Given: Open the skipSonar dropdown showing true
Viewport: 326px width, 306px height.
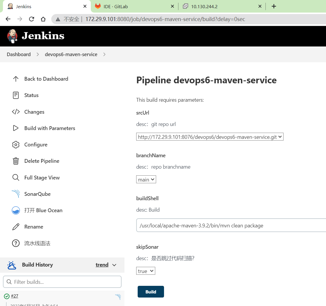Looking at the screenshot, I should [x=146, y=271].
